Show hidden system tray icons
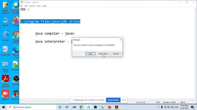Image resolution: width=197 pixels, height=110 pixels. tap(159, 107)
